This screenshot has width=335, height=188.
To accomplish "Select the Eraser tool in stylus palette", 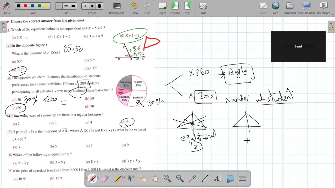I will point(105,179).
